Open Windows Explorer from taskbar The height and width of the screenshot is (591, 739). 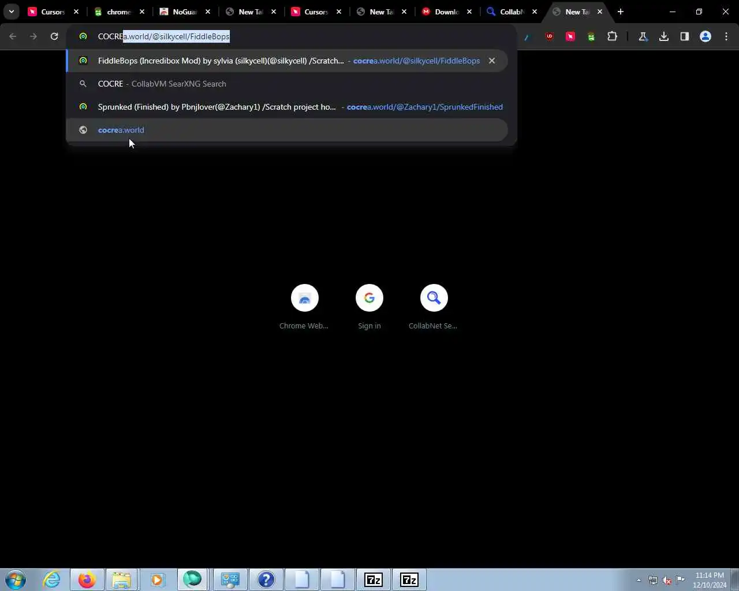122,579
